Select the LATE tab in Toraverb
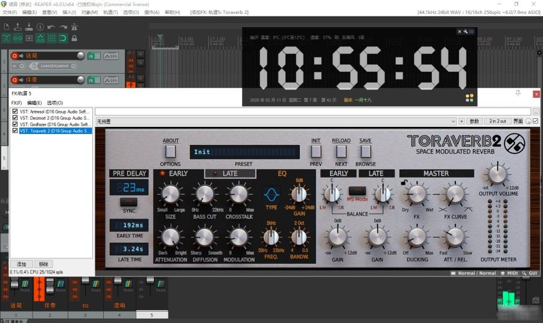The width and height of the screenshot is (543, 323). pos(230,174)
